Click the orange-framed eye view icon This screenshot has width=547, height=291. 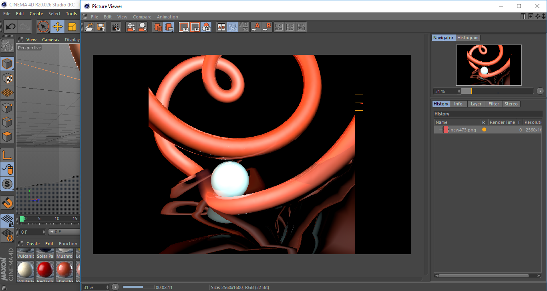(195, 27)
